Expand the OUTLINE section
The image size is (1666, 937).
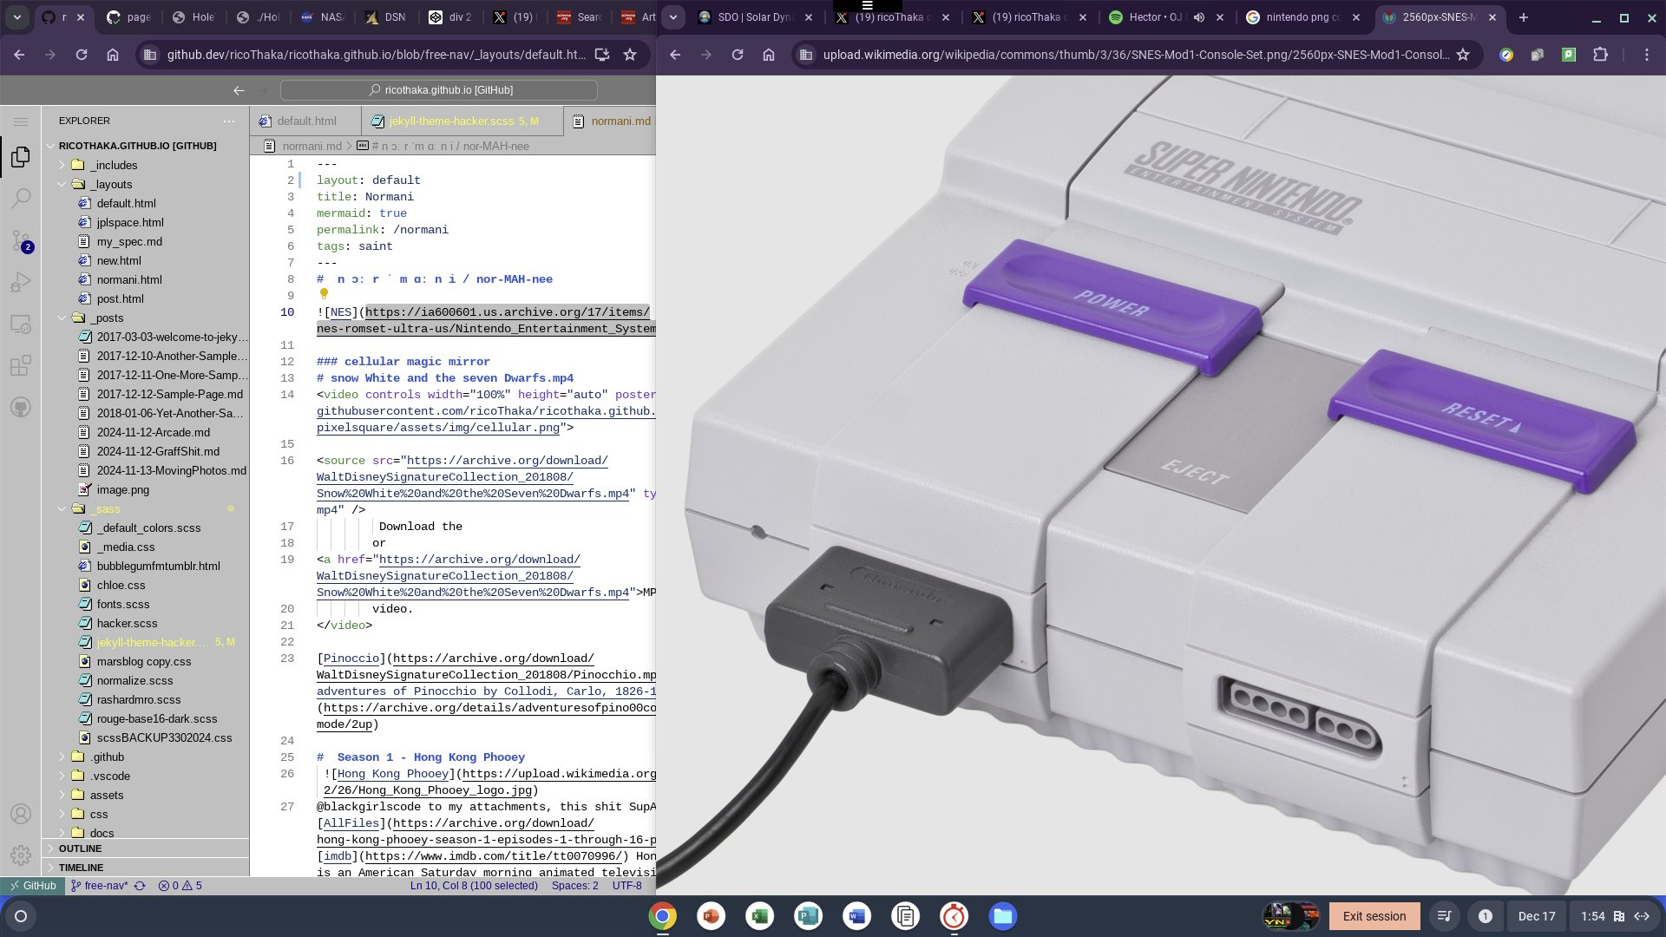[146, 849]
